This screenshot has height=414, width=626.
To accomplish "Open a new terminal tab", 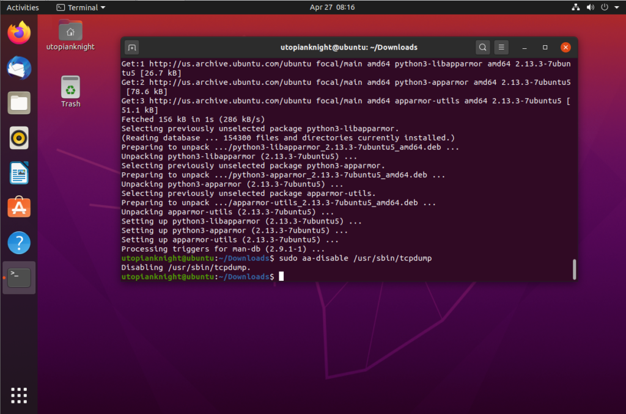I will [131, 47].
